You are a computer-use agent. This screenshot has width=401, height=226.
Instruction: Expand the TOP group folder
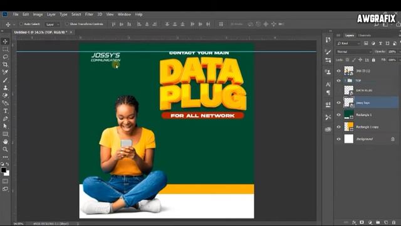[345, 81]
